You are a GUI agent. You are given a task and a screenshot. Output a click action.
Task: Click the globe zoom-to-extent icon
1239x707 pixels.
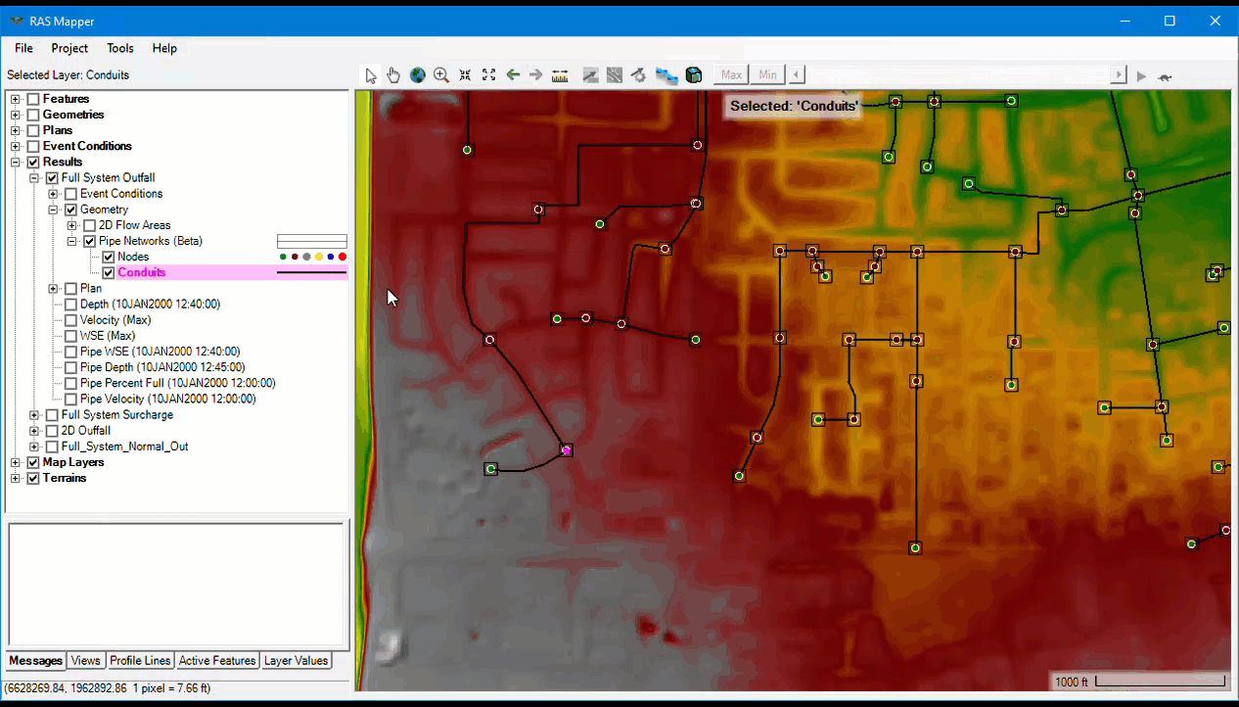tap(418, 75)
